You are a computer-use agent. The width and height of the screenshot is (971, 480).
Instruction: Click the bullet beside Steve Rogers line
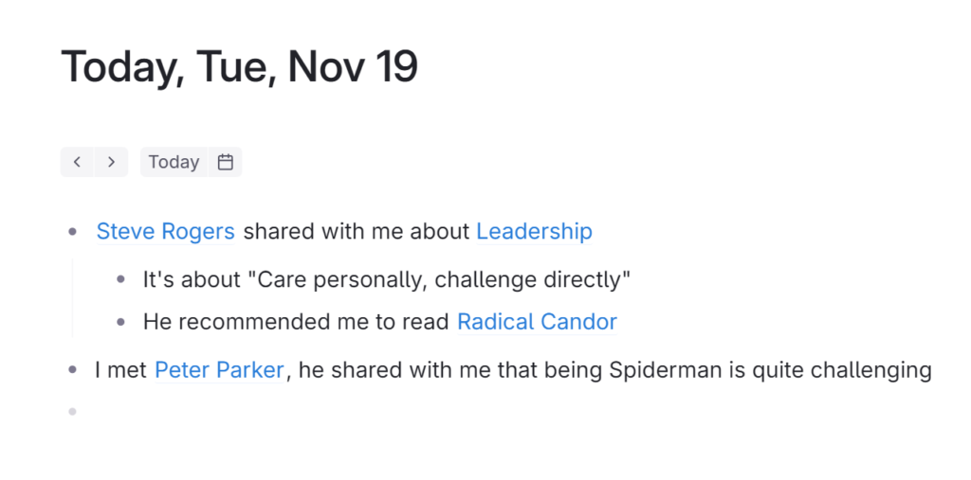point(73,232)
